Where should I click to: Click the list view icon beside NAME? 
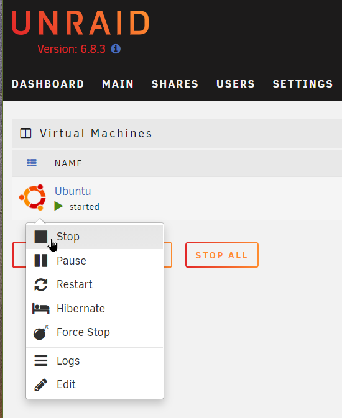coord(32,163)
